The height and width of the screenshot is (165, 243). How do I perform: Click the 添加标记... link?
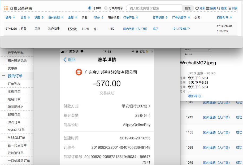196,96
